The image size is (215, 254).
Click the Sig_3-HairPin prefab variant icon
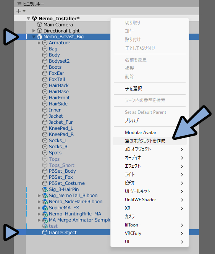(45, 189)
